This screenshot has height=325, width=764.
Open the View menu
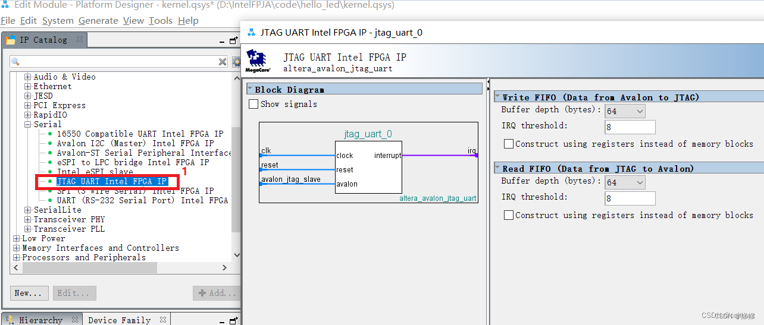tap(133, 20)
